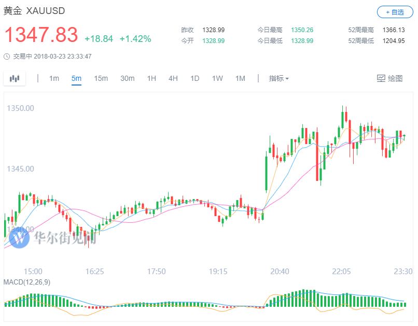Switch chart to 1W interval
Image resolution: width=418 pixels, height=326 pixels.
(217, 78)
